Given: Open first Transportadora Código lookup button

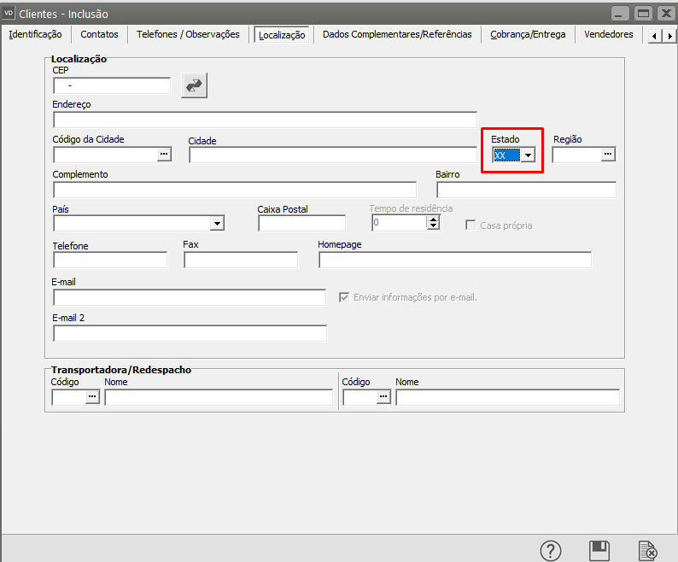Looking at the screenshot, I should [x=92, y=397].
